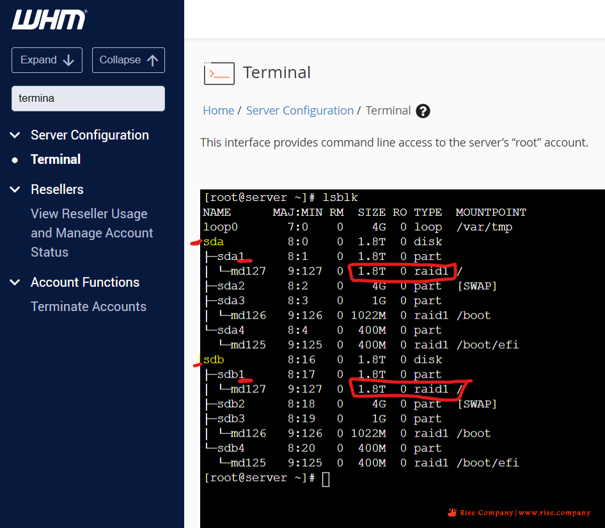Click the WHM logo
The image size is (605, 528).
pos(49,19)
